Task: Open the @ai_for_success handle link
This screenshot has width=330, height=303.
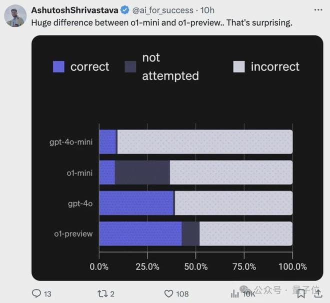Action: point(162,10)
